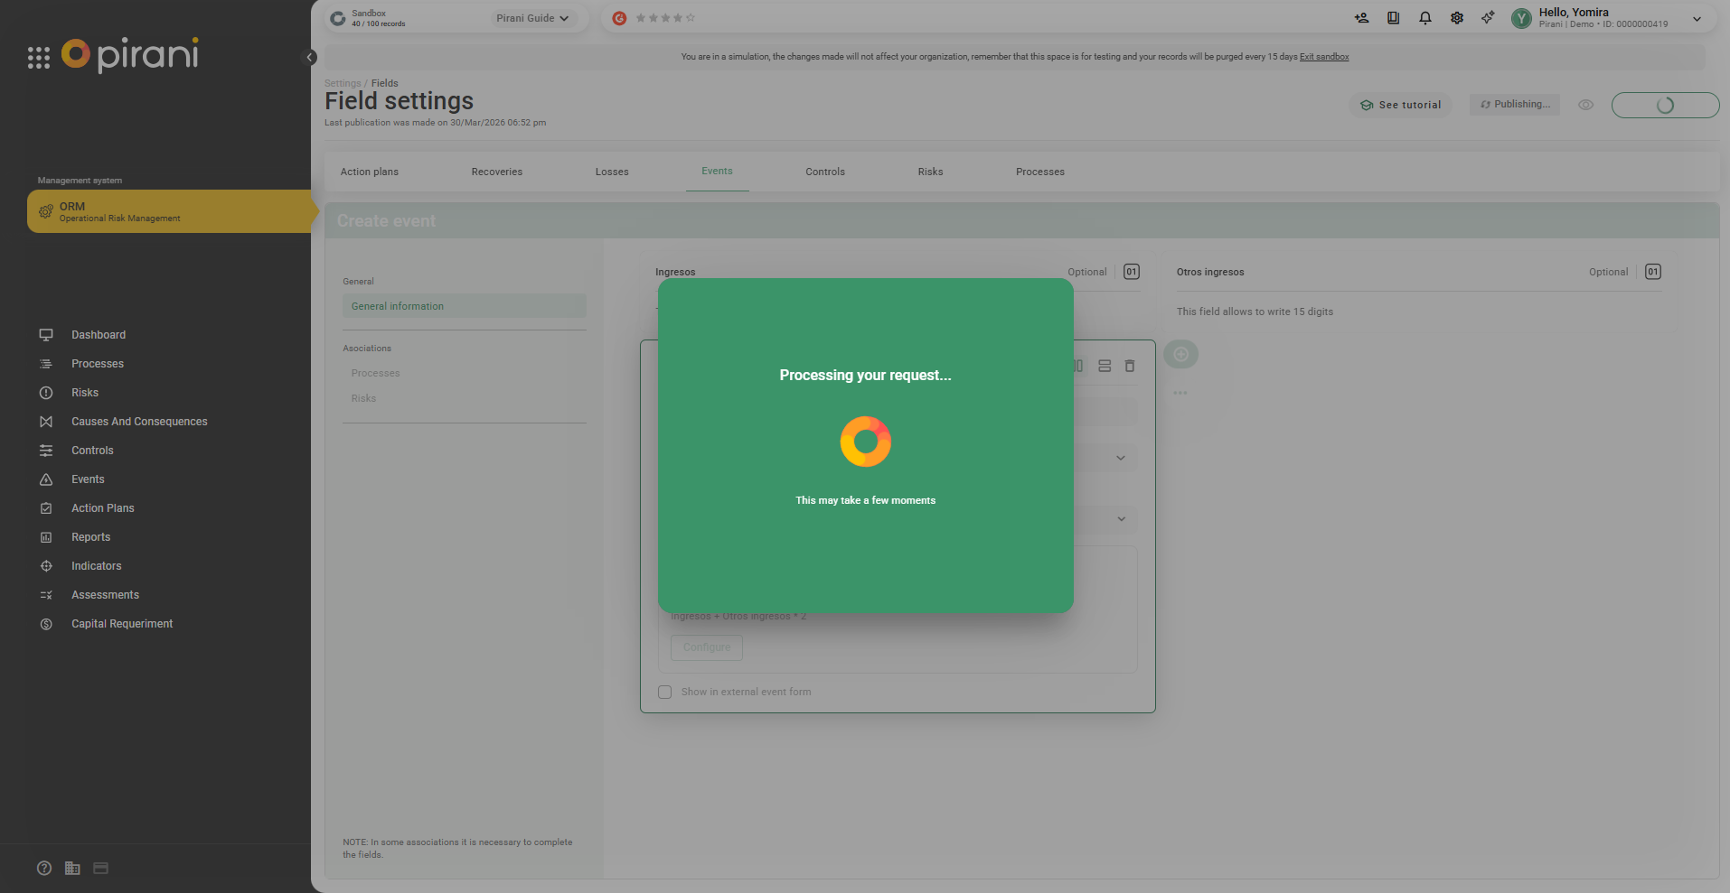
Task: Open the AI sparkle assistant icon
Action: pyautogui.click(x=1488, y=18)
